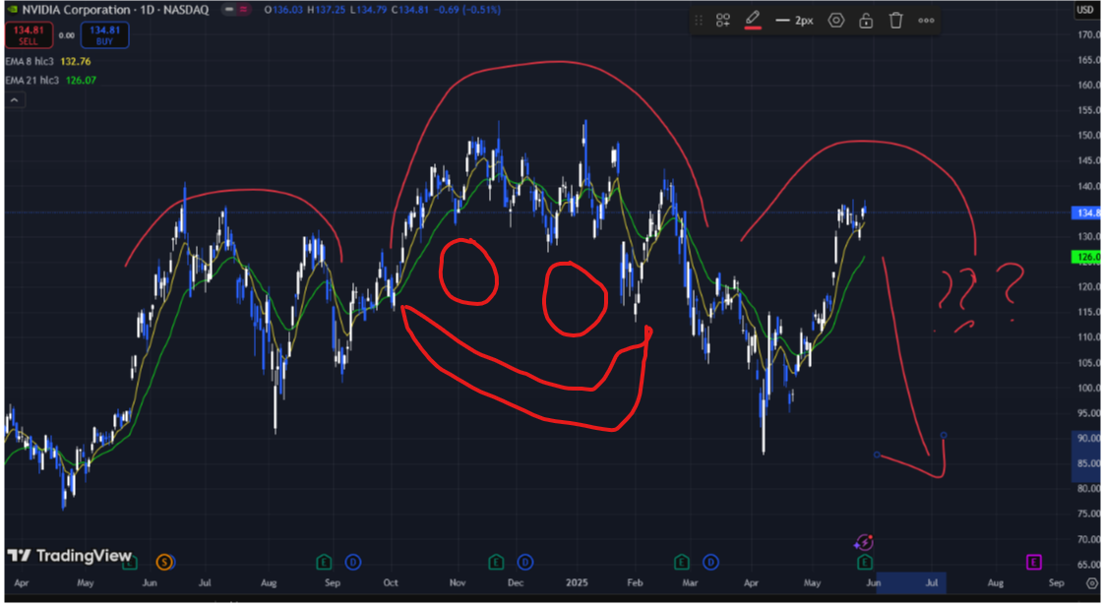Viewport: 1103px width, 606px height.
Task: Click the 132.76 EMA 8 value
Action: [75, 62]
